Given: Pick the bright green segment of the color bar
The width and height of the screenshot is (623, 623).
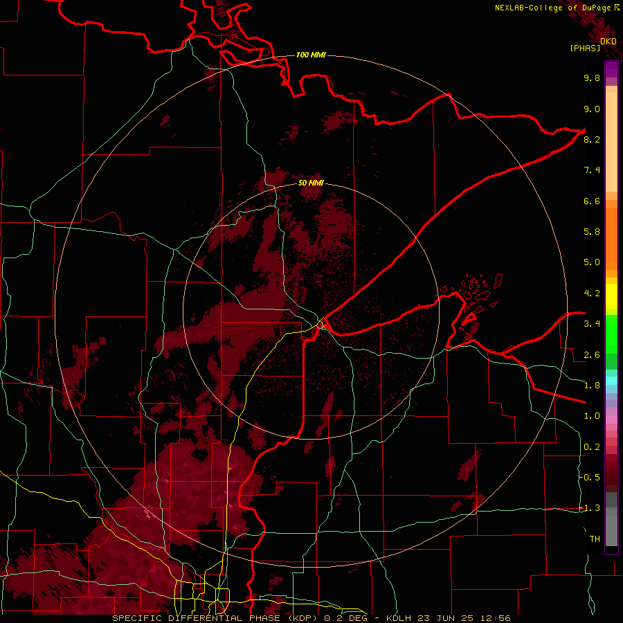Looking at the screenshot, I should [x=611, y=334].
